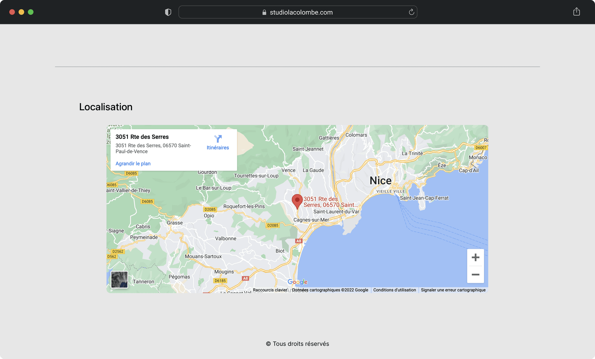Viewport: 595px width, 359px height.
Task: Click the A8 highway badge near Biot
Action: (299, 241)
